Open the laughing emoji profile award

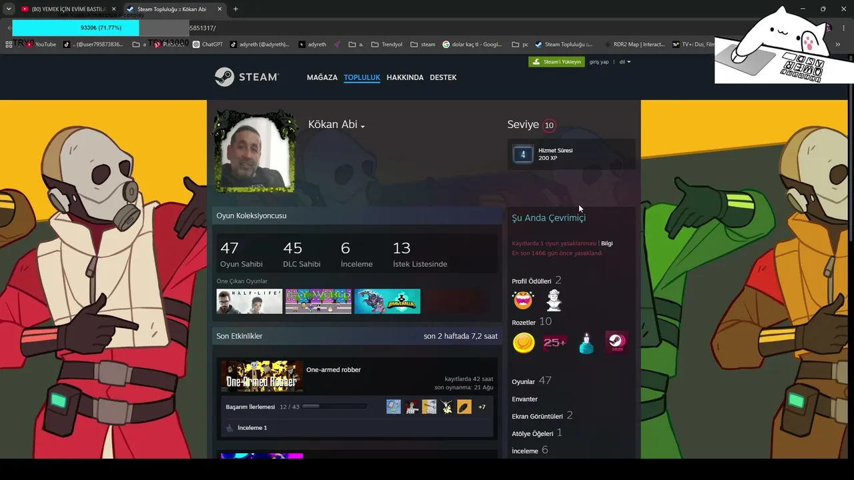pyautogui.click(x=523, y=300)
